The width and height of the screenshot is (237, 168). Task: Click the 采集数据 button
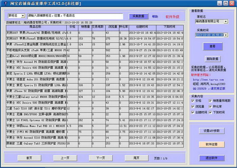[138, 16]
